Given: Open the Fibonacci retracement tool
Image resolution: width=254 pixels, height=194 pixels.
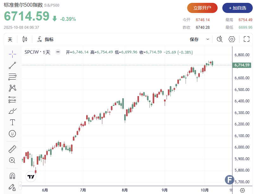Looking at the screenshot, I should click(x=12, y=76).
